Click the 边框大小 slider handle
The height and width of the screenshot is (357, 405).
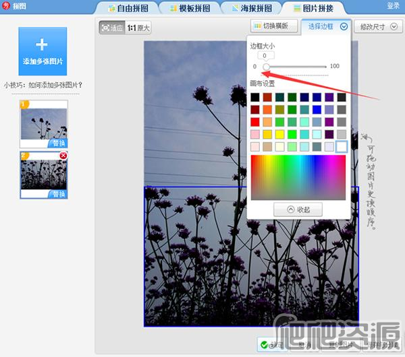coord(266,67)
